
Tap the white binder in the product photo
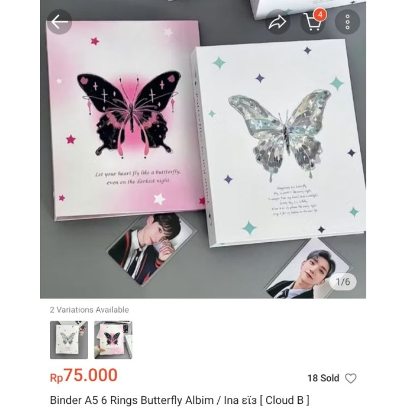click(279, 143)
